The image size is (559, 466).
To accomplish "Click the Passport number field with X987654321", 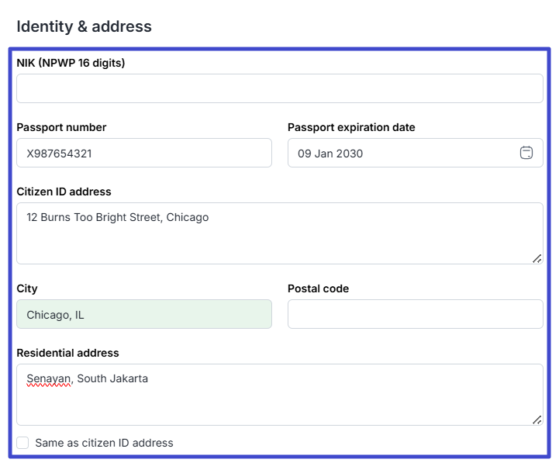I will click(144, 153).
